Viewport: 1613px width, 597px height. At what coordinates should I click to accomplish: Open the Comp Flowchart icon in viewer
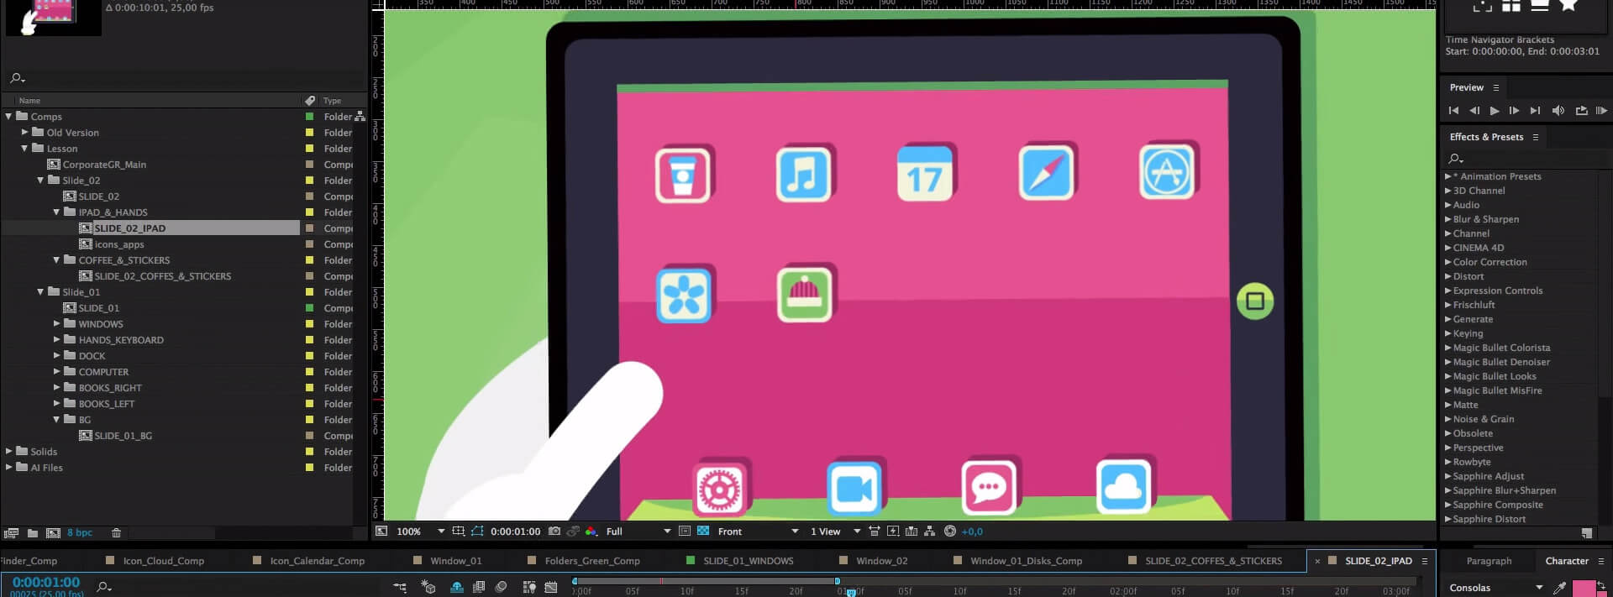click(930, 532)
